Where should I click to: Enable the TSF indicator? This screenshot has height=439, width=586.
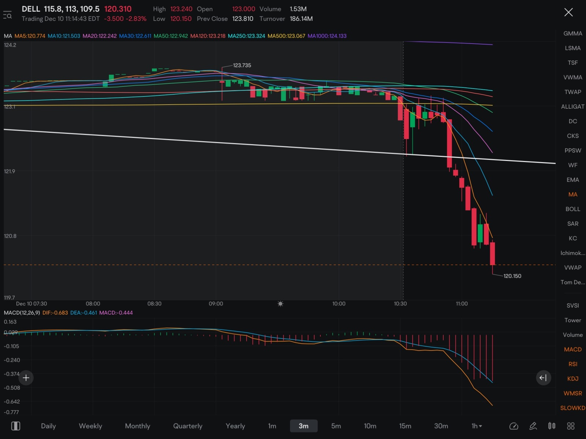click(x=573, y=63)
